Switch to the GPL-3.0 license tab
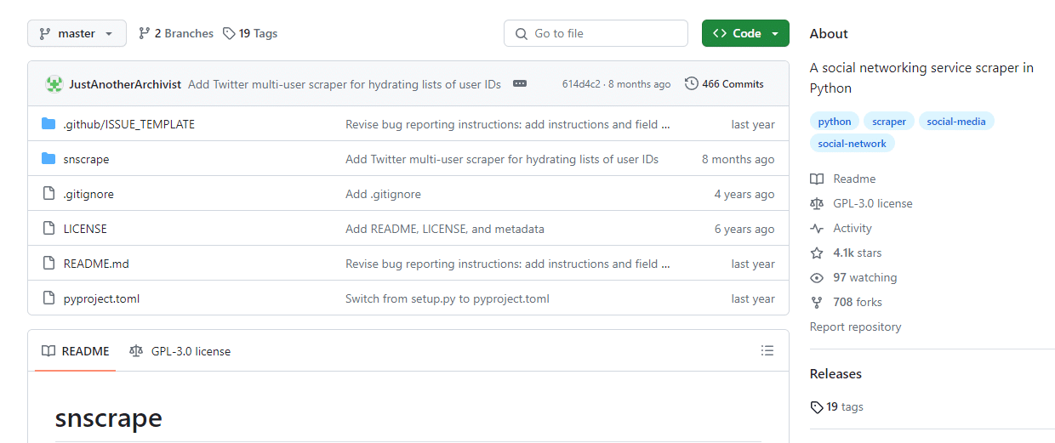1055x443 pixels. (x=180, y=351)
